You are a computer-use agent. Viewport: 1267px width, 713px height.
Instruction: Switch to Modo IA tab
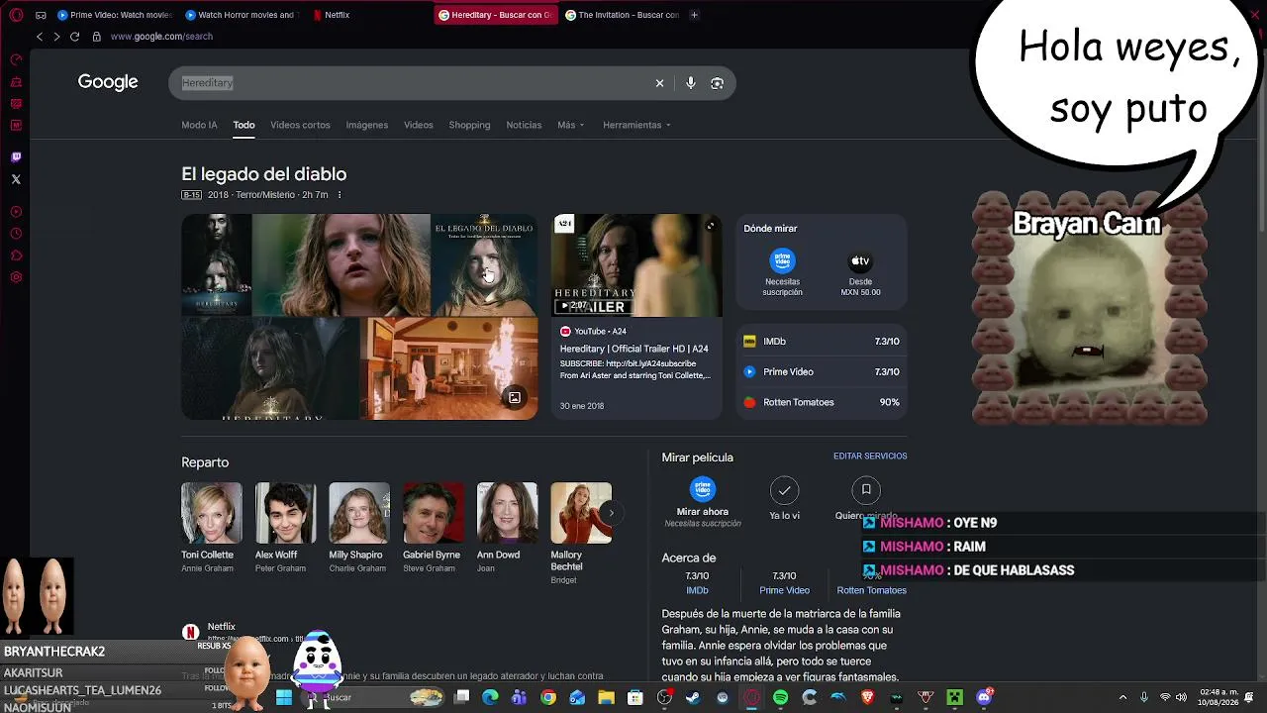coord(199,125)
